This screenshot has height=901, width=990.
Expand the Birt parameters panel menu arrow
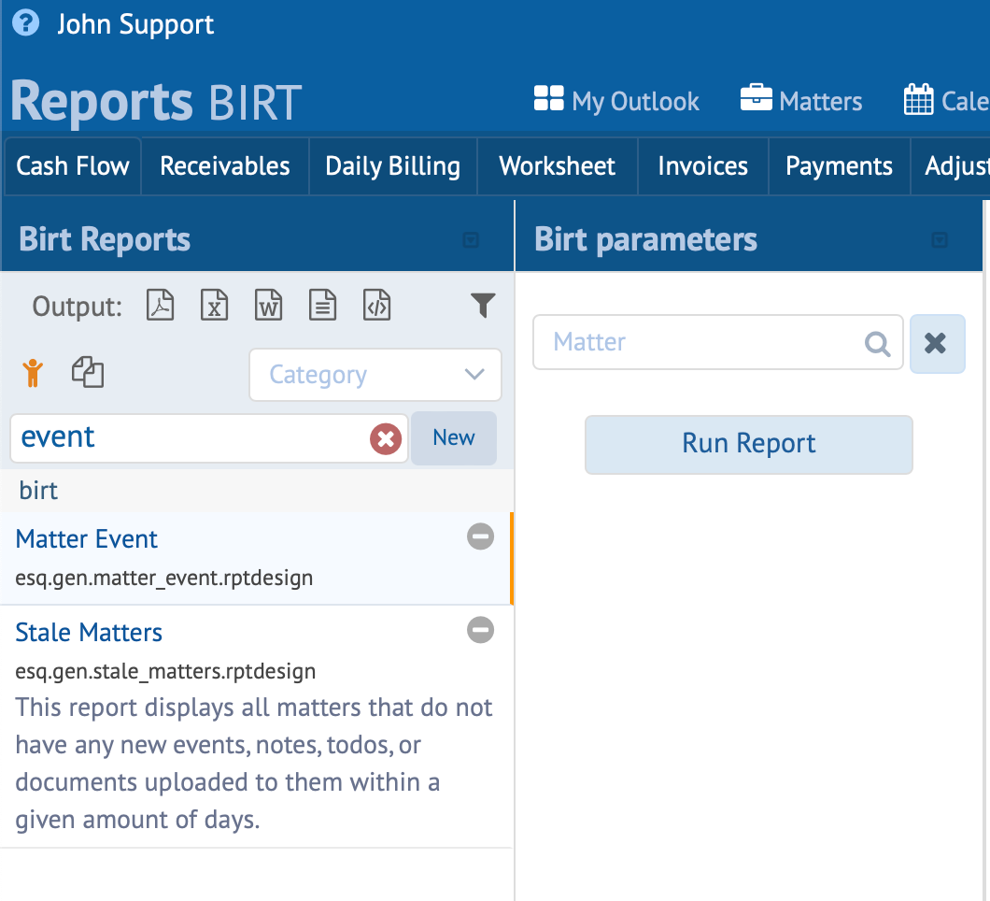[x=940, y=240]
